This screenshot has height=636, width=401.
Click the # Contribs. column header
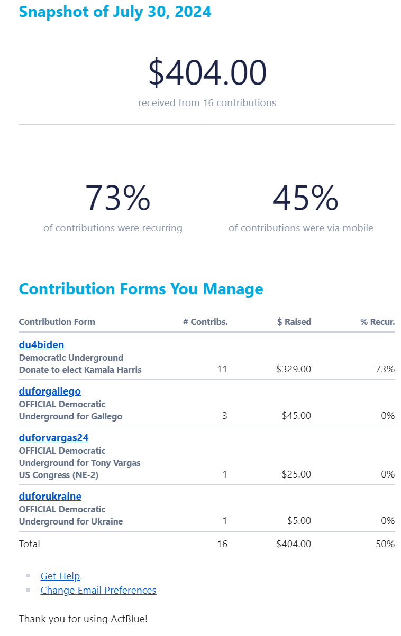[x=205, y=322]
